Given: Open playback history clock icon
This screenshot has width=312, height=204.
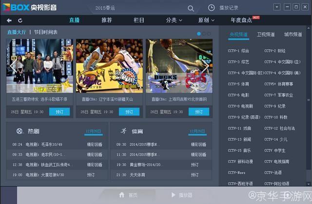Looking at the screenshot, I should click(x=211, y=8).
